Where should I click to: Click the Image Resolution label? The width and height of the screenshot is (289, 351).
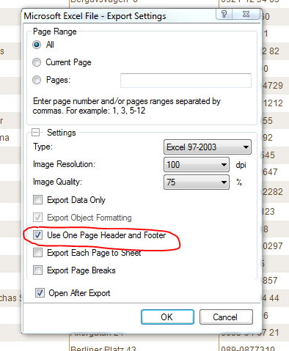[x=64, y=164]
